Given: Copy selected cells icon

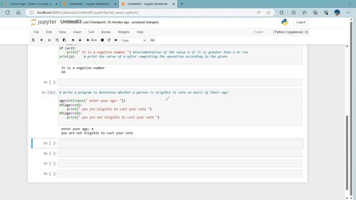Looking at the screenshot, I should (x=57, y=40).
